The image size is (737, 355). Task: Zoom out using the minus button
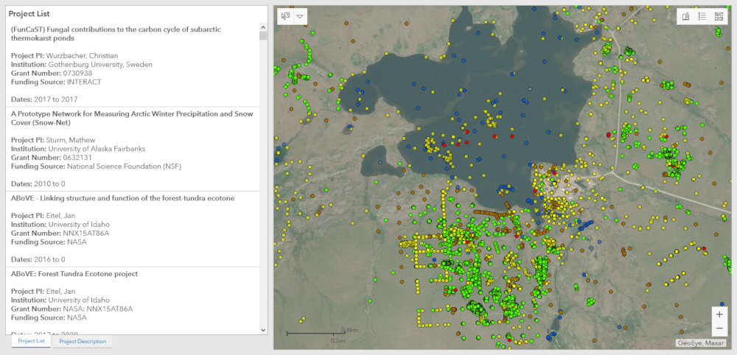coord(719,328)
